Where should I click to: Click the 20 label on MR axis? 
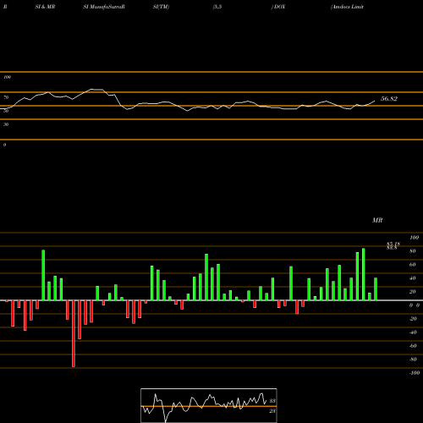[413, 292]
